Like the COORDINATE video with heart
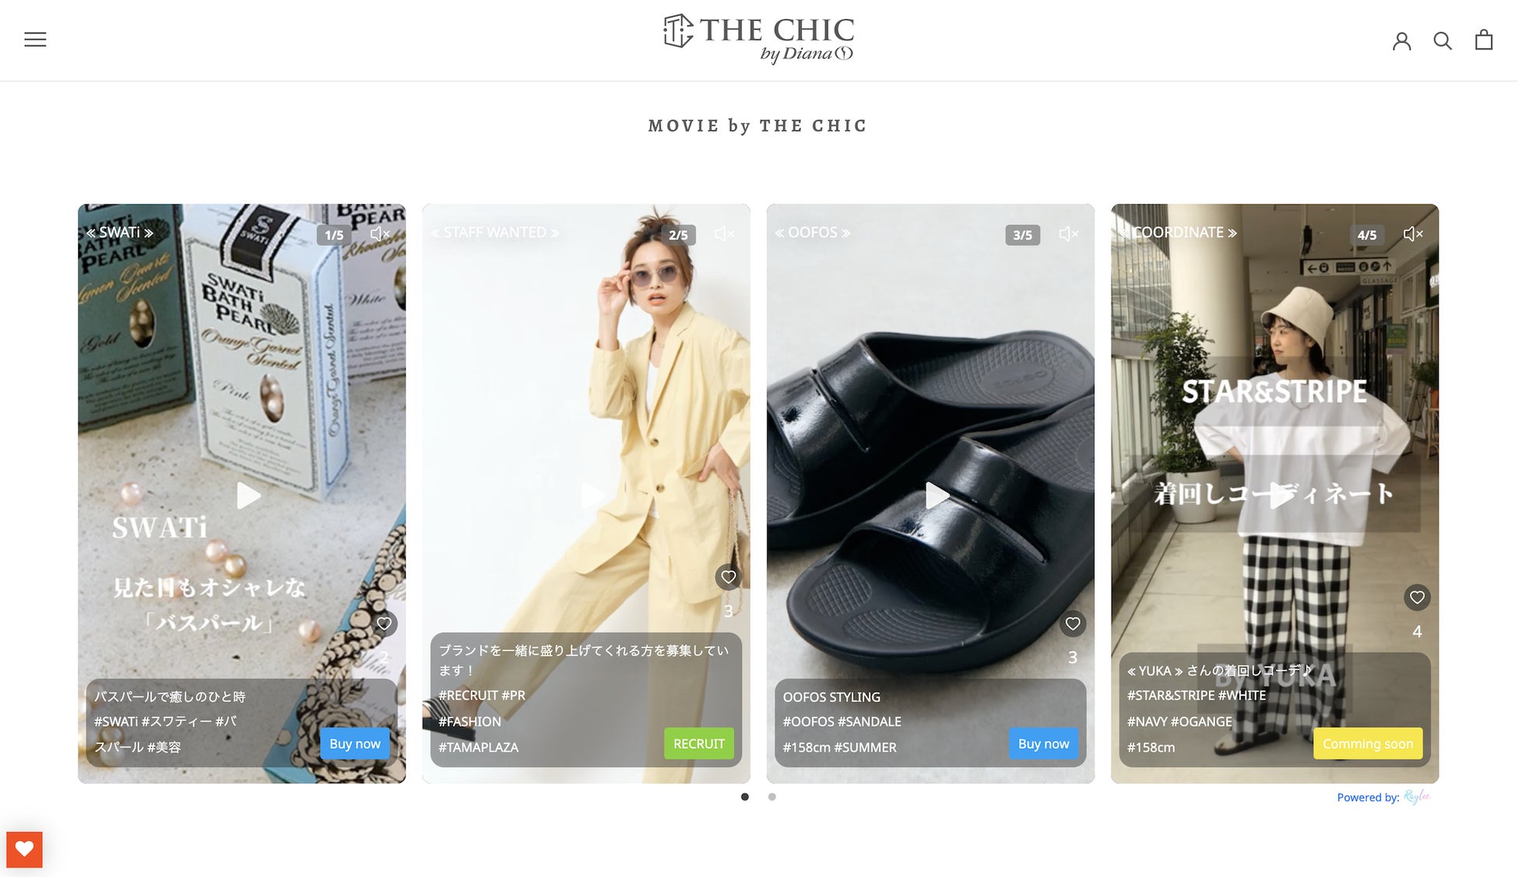 [1417, 597]
